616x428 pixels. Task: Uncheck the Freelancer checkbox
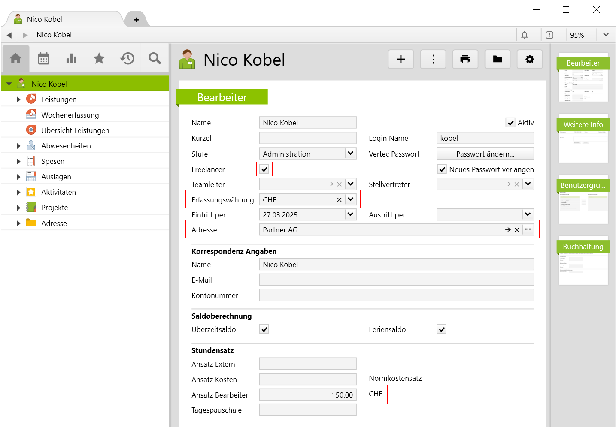264,169
